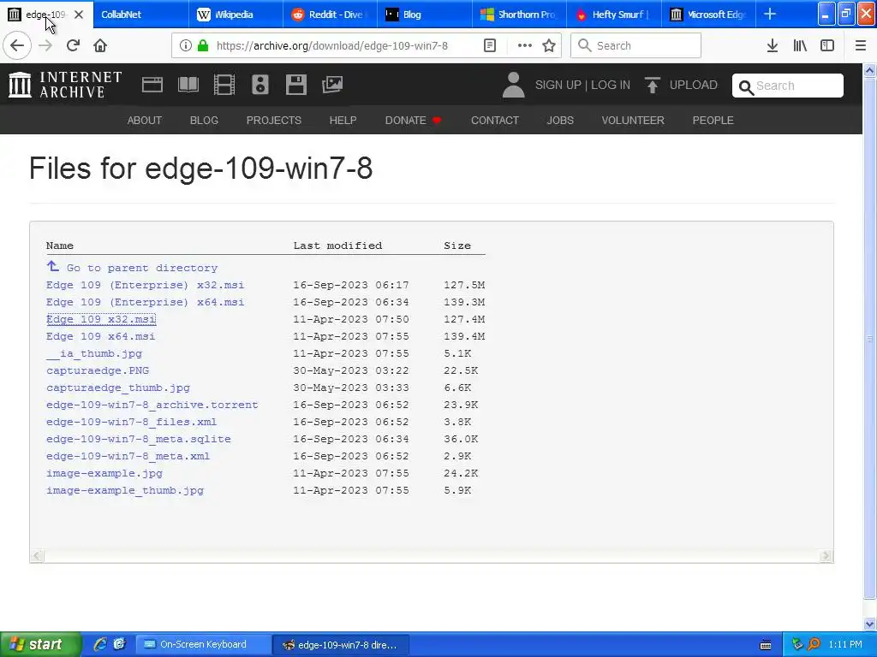
Task: Open the Internet Archive video film icon
Action: point(224,85)
